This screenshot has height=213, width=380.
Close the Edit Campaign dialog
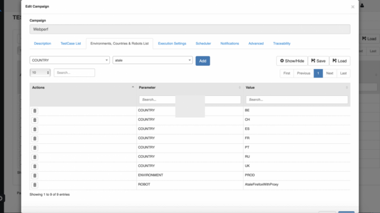coord(353,7)
